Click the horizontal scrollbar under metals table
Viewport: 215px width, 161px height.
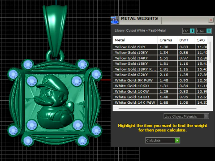(158, 108)
